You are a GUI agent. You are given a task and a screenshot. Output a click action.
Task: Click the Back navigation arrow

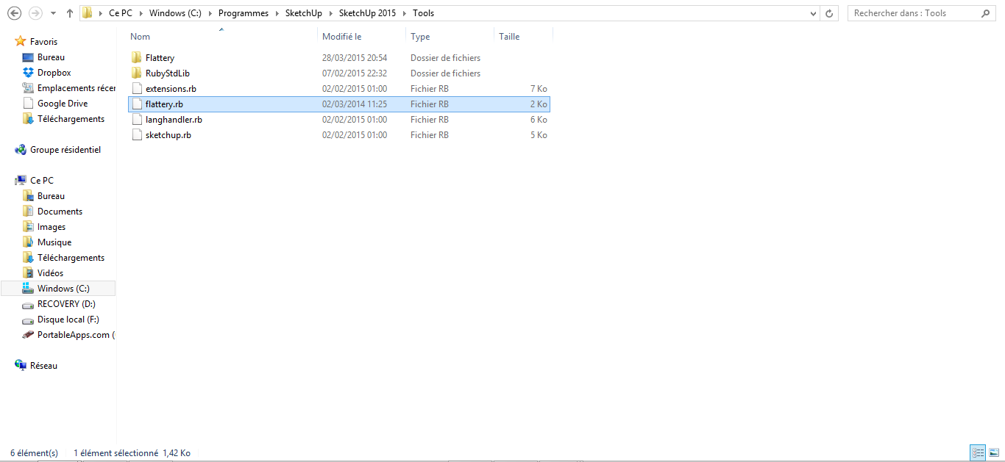14,13
